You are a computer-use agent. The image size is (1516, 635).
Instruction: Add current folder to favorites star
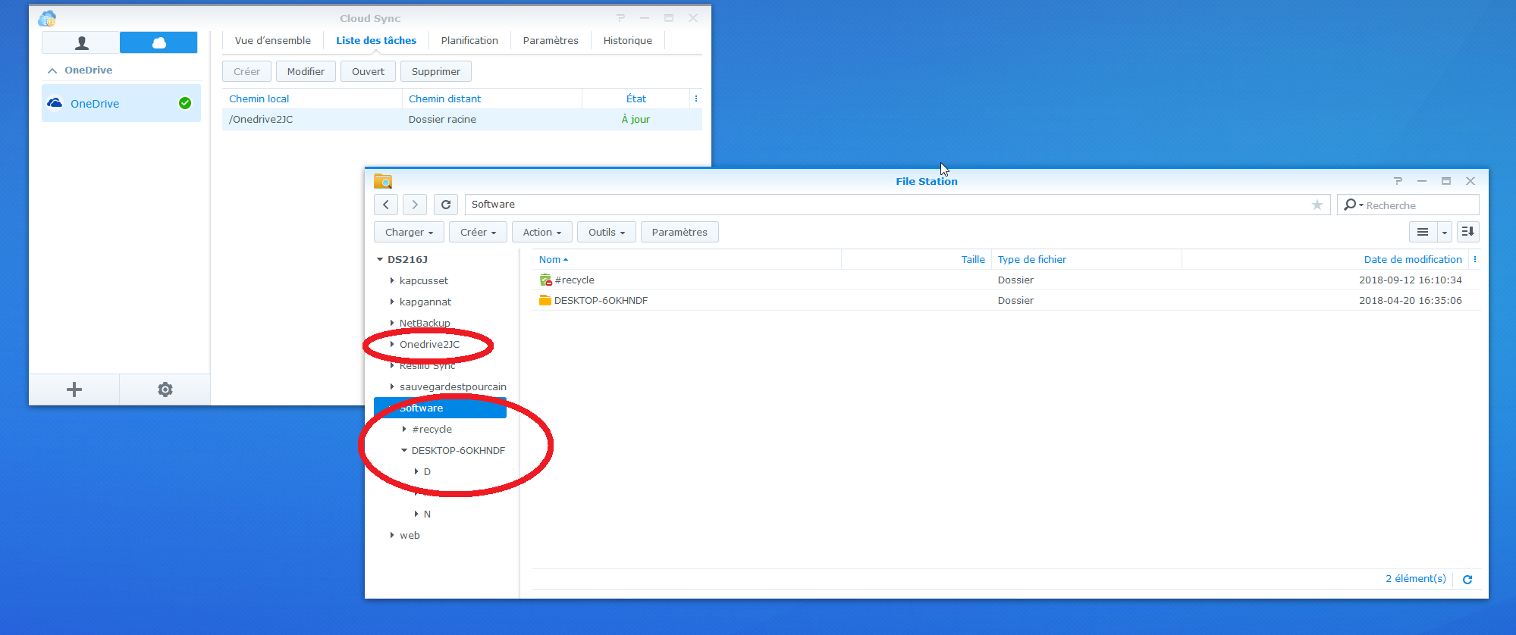pyautogui.click(x=1317, y=205)
